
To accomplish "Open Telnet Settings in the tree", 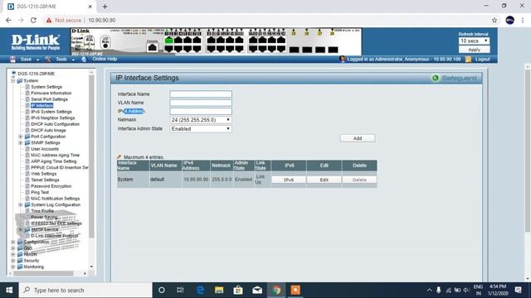I will point(45,180).
